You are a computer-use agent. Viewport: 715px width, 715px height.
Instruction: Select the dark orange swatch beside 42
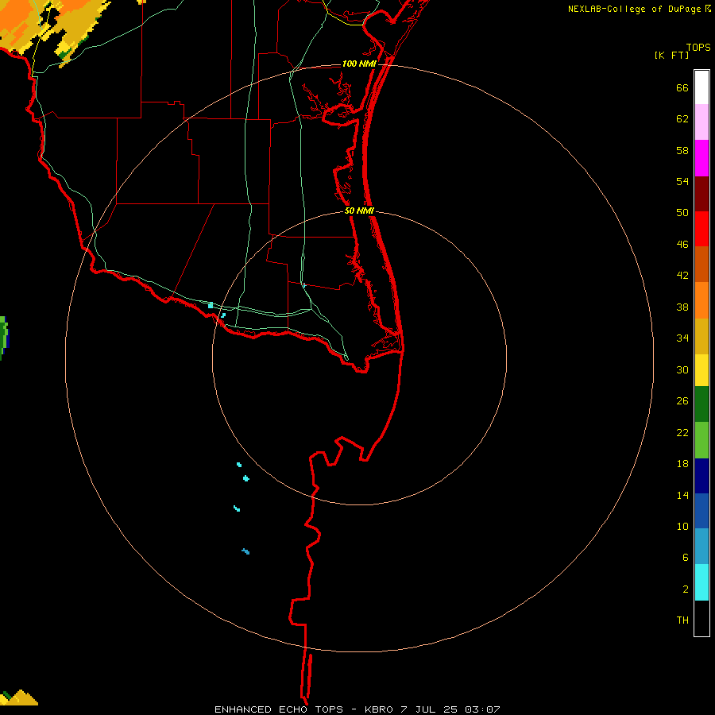701,264
